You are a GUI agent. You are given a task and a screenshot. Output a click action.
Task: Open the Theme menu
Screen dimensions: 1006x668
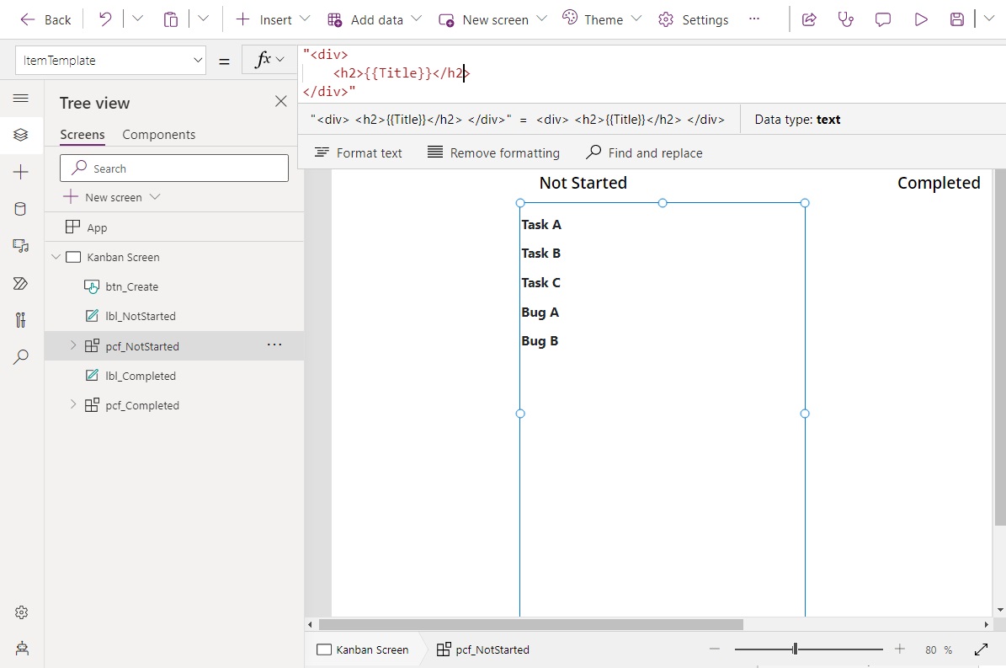tap(600, 19)
